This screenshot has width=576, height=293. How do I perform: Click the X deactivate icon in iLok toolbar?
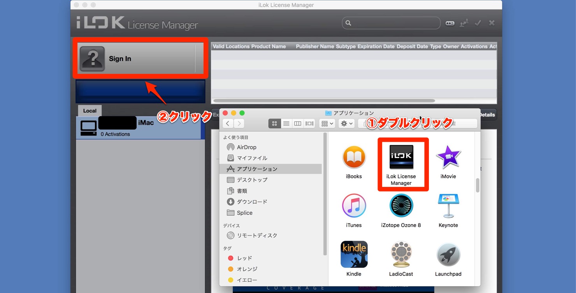492,23
